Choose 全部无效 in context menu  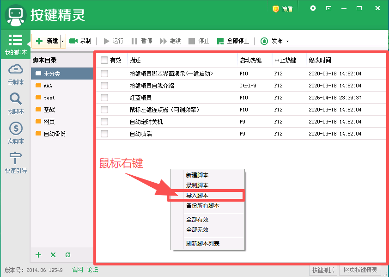pos(207,230)
